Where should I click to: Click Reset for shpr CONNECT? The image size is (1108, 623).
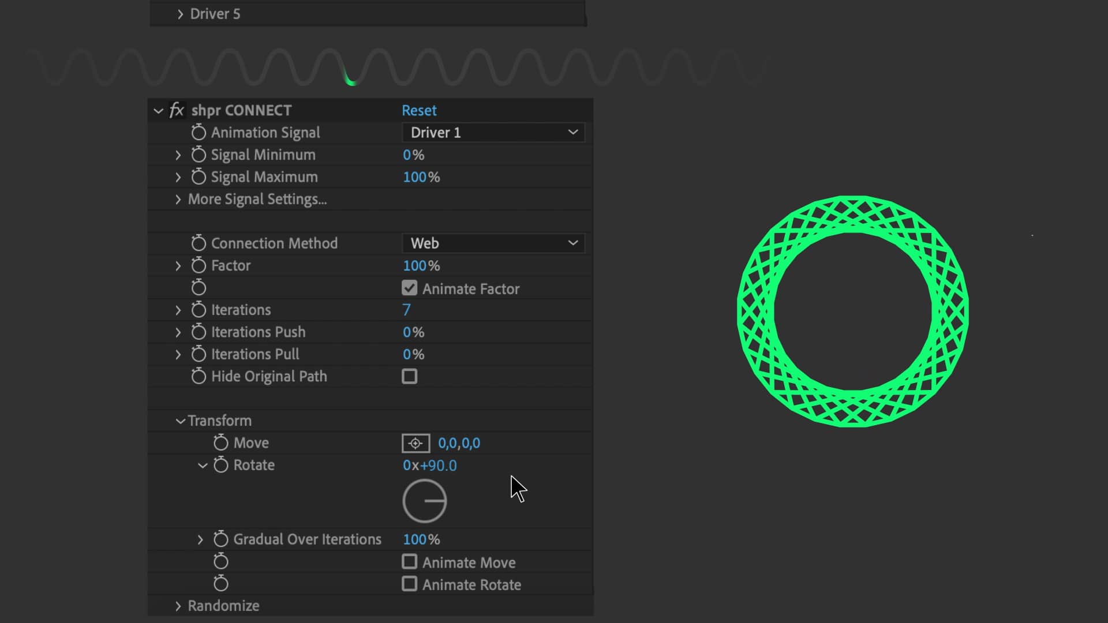coord(419,110)
